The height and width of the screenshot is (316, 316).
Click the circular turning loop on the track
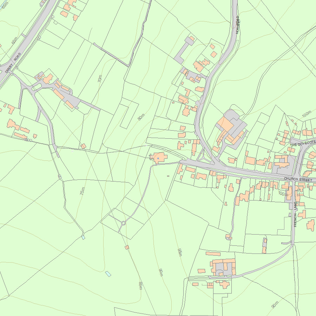pyautogui.click(x=124, y=223)
